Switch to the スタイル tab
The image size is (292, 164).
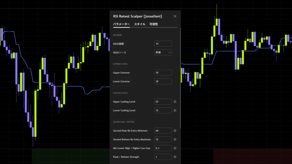tap(140, 24)
